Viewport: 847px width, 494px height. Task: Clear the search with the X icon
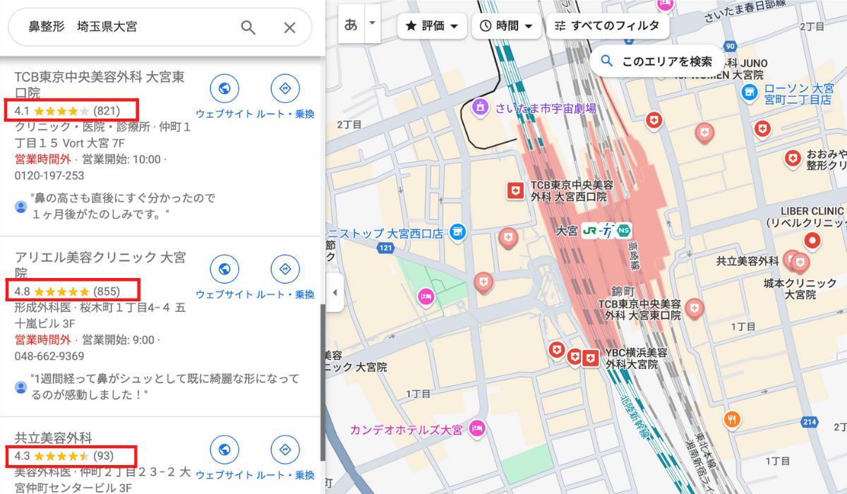[289, 28]
